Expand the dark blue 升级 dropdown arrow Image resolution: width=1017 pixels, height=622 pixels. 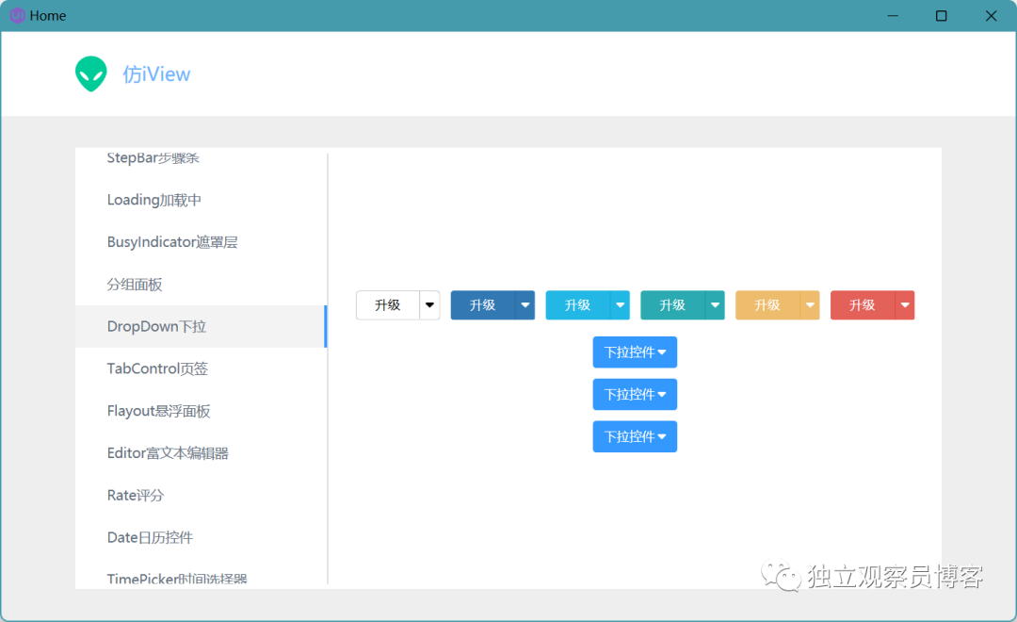525,305
